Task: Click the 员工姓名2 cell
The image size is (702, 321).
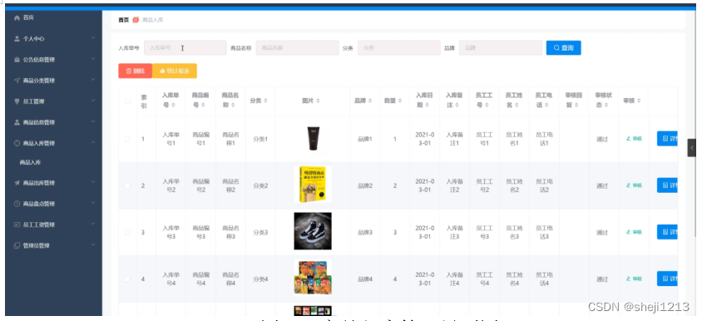Action: (x=514, y=185)
